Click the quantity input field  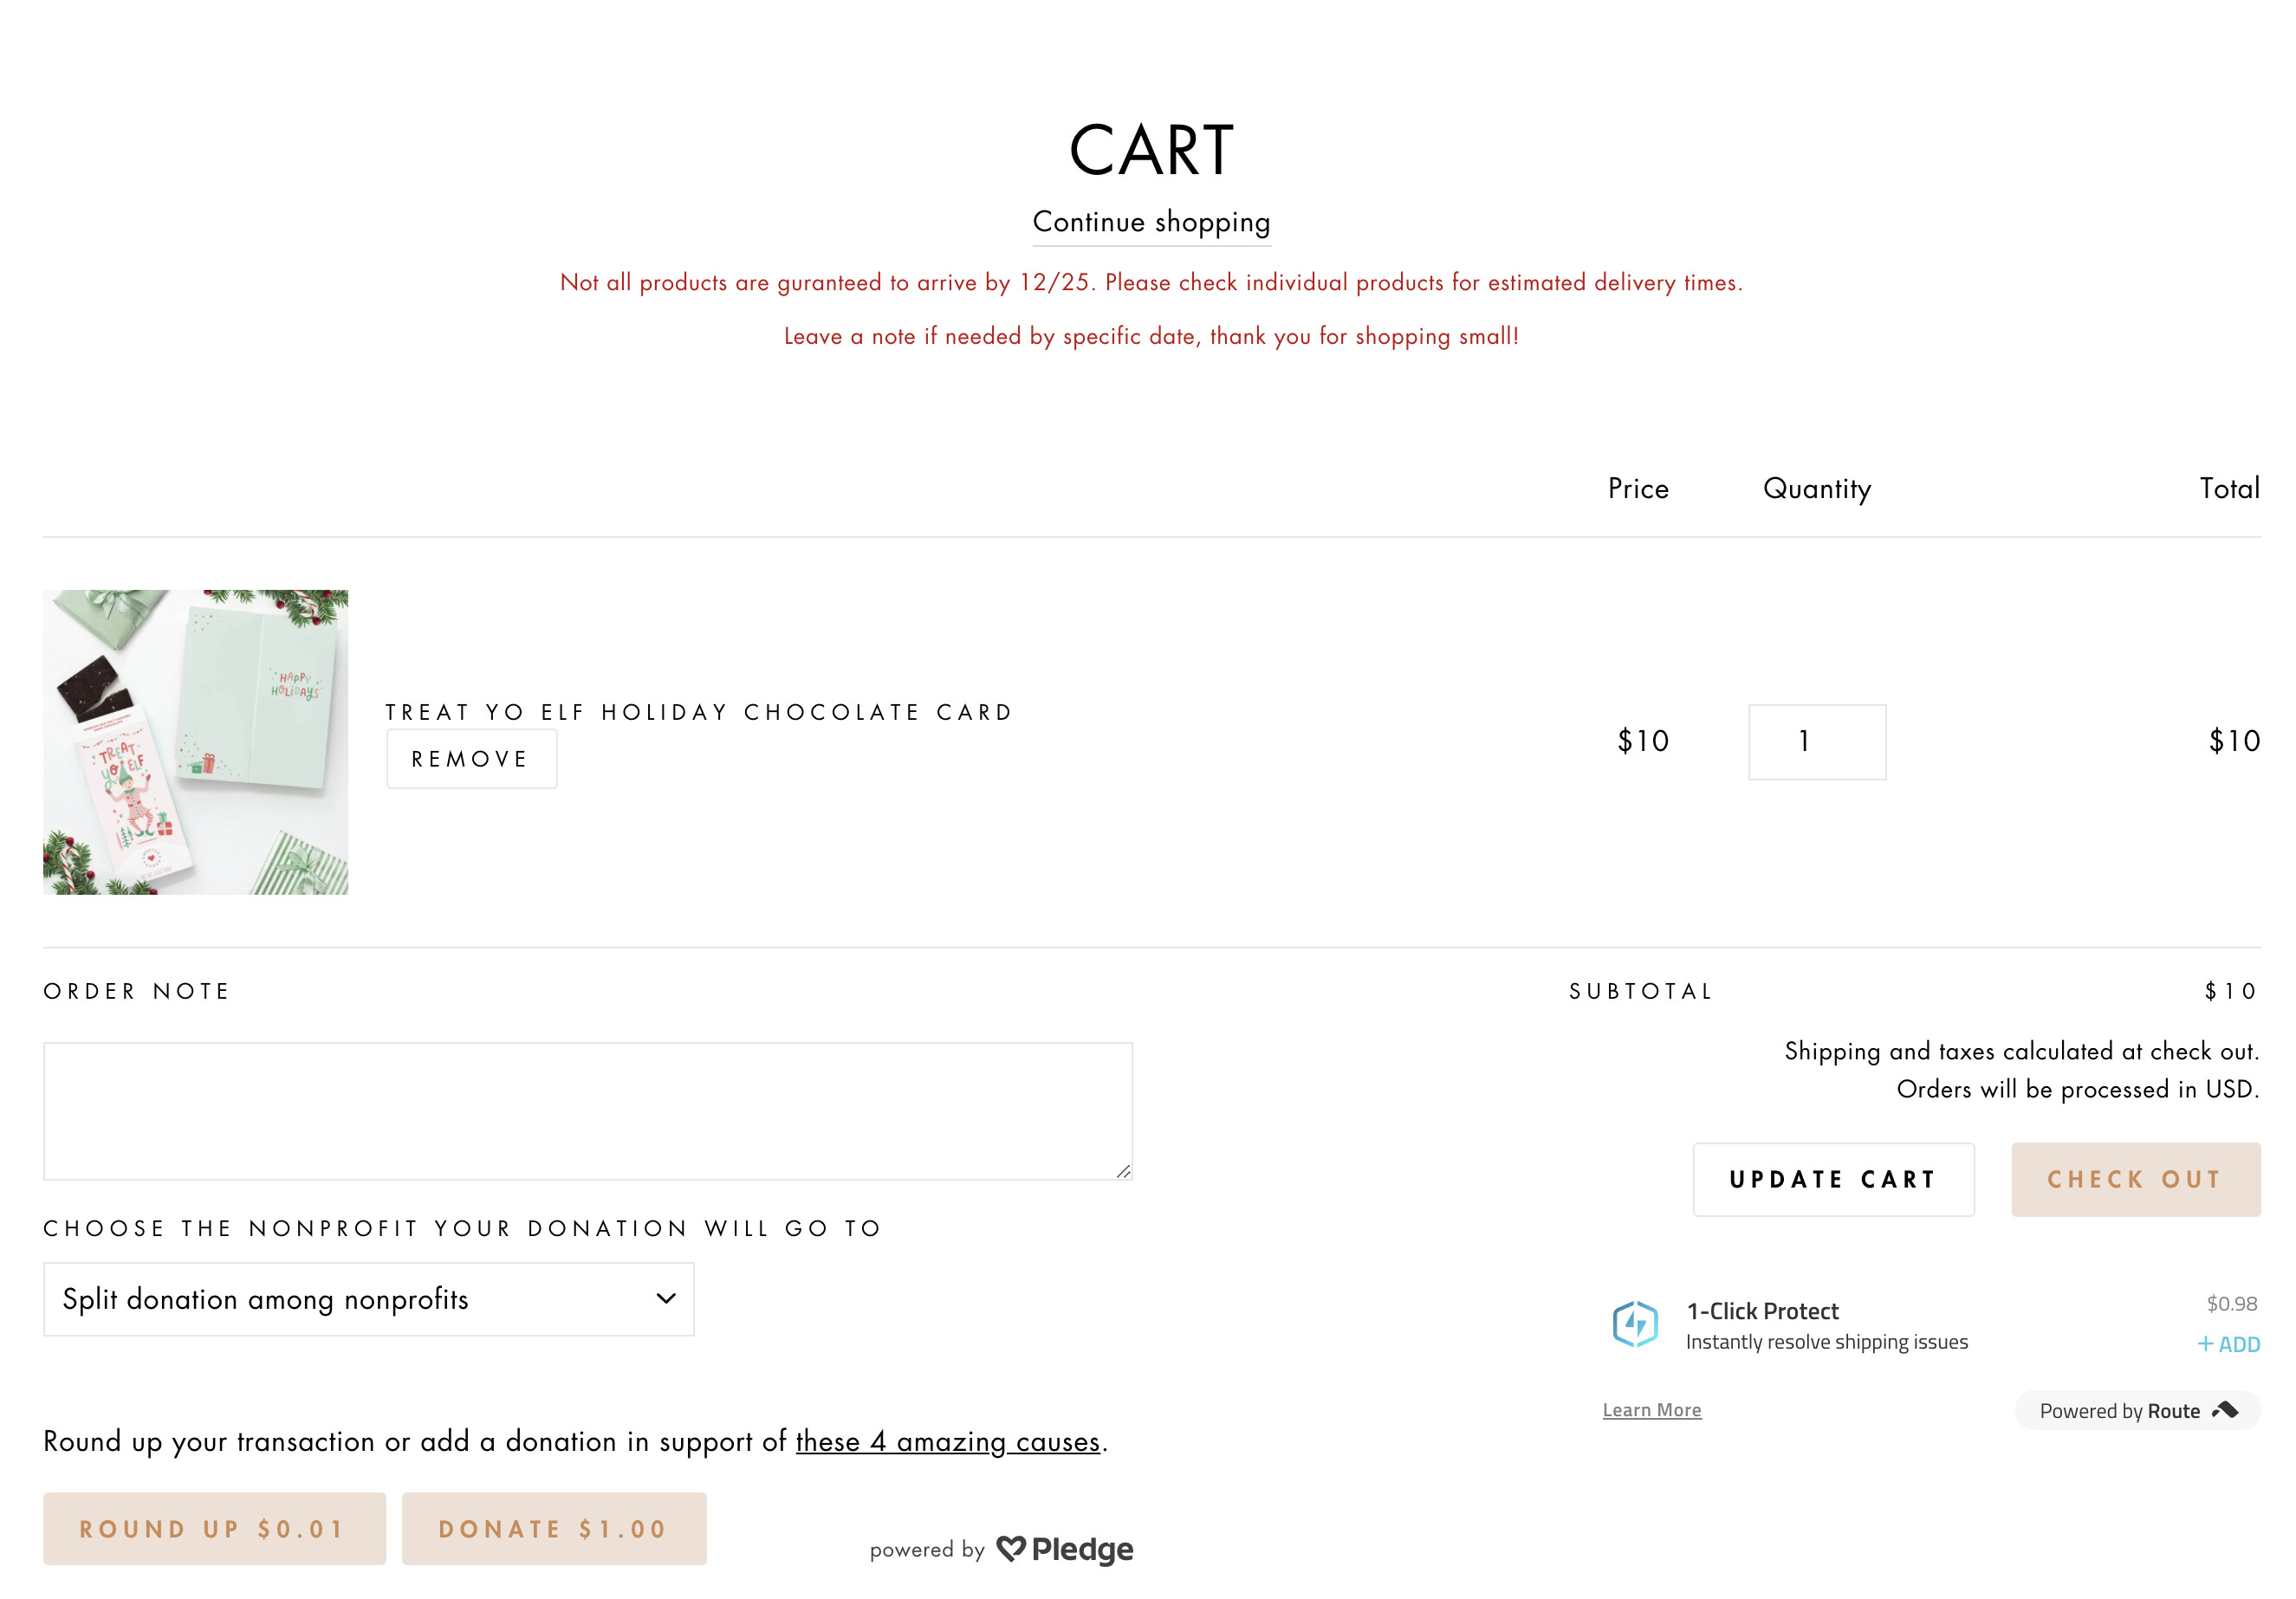(1816, 742)
